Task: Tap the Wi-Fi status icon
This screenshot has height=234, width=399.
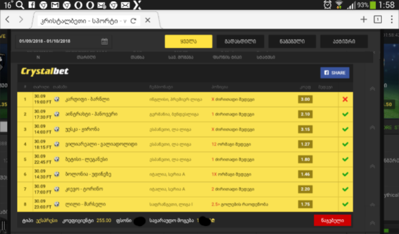Action: click(x=339, y=5)
